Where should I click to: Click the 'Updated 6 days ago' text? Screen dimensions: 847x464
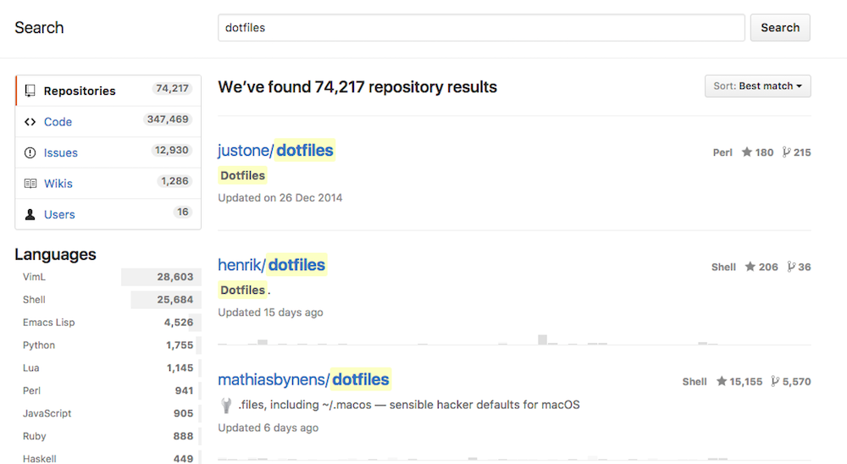pyautogui.click(x=268, y=428)
